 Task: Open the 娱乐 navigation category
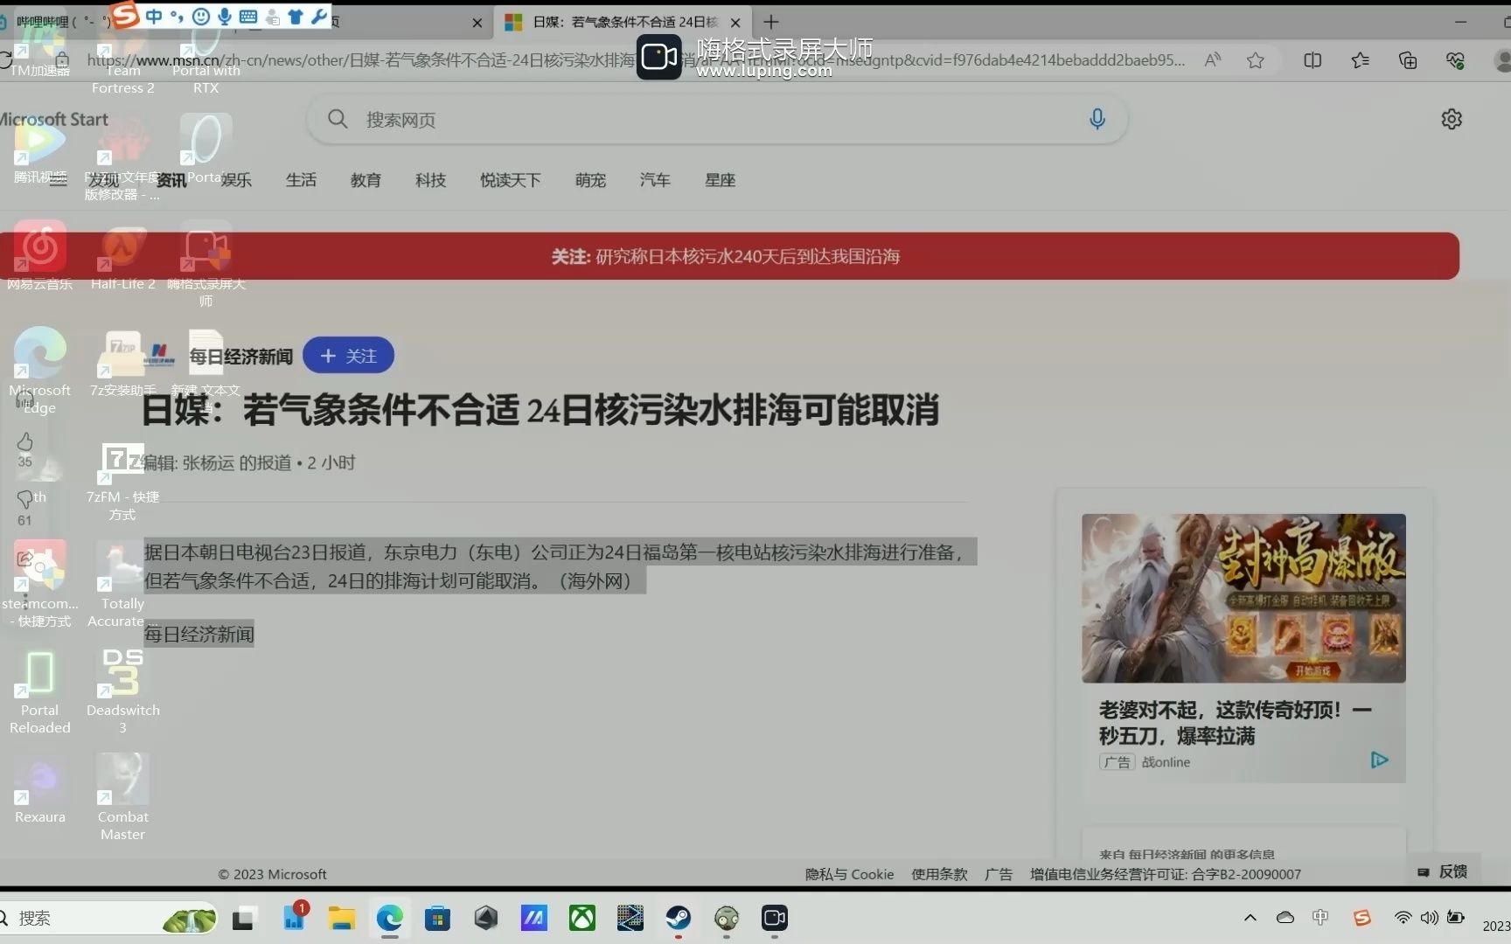(x=236, y=180)
